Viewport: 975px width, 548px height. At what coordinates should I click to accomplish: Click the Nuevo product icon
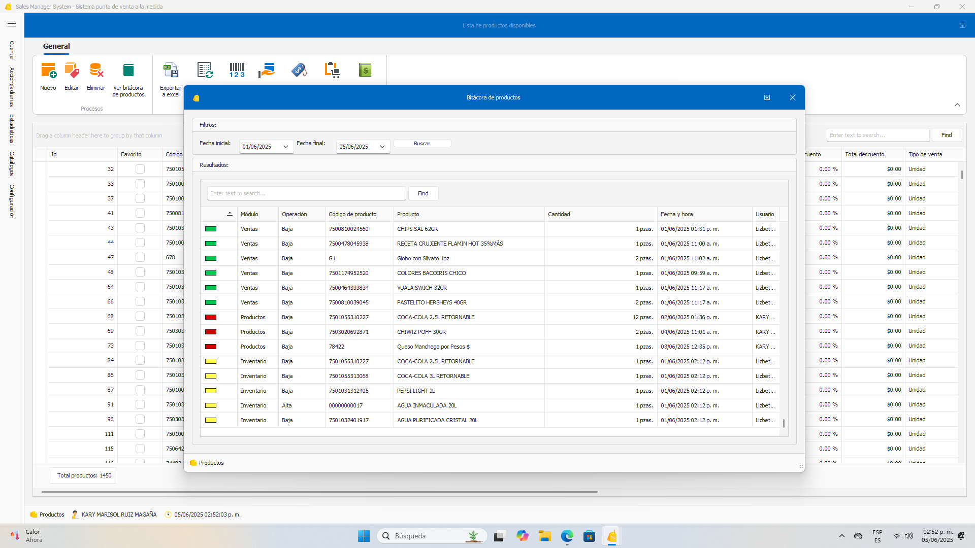pos(48,71)
